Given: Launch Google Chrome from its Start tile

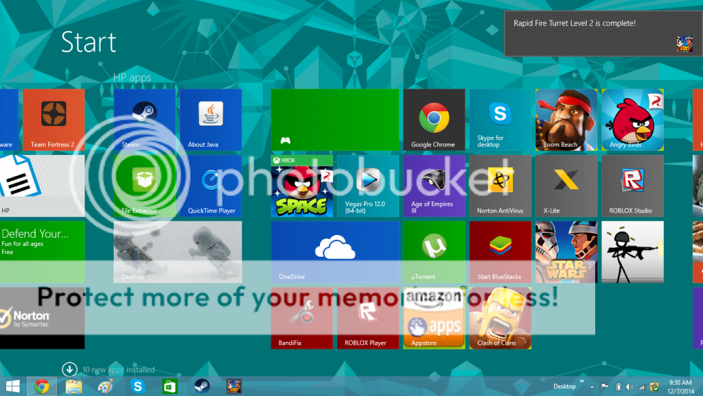Looking at the screenshot, I should [433, 119].
